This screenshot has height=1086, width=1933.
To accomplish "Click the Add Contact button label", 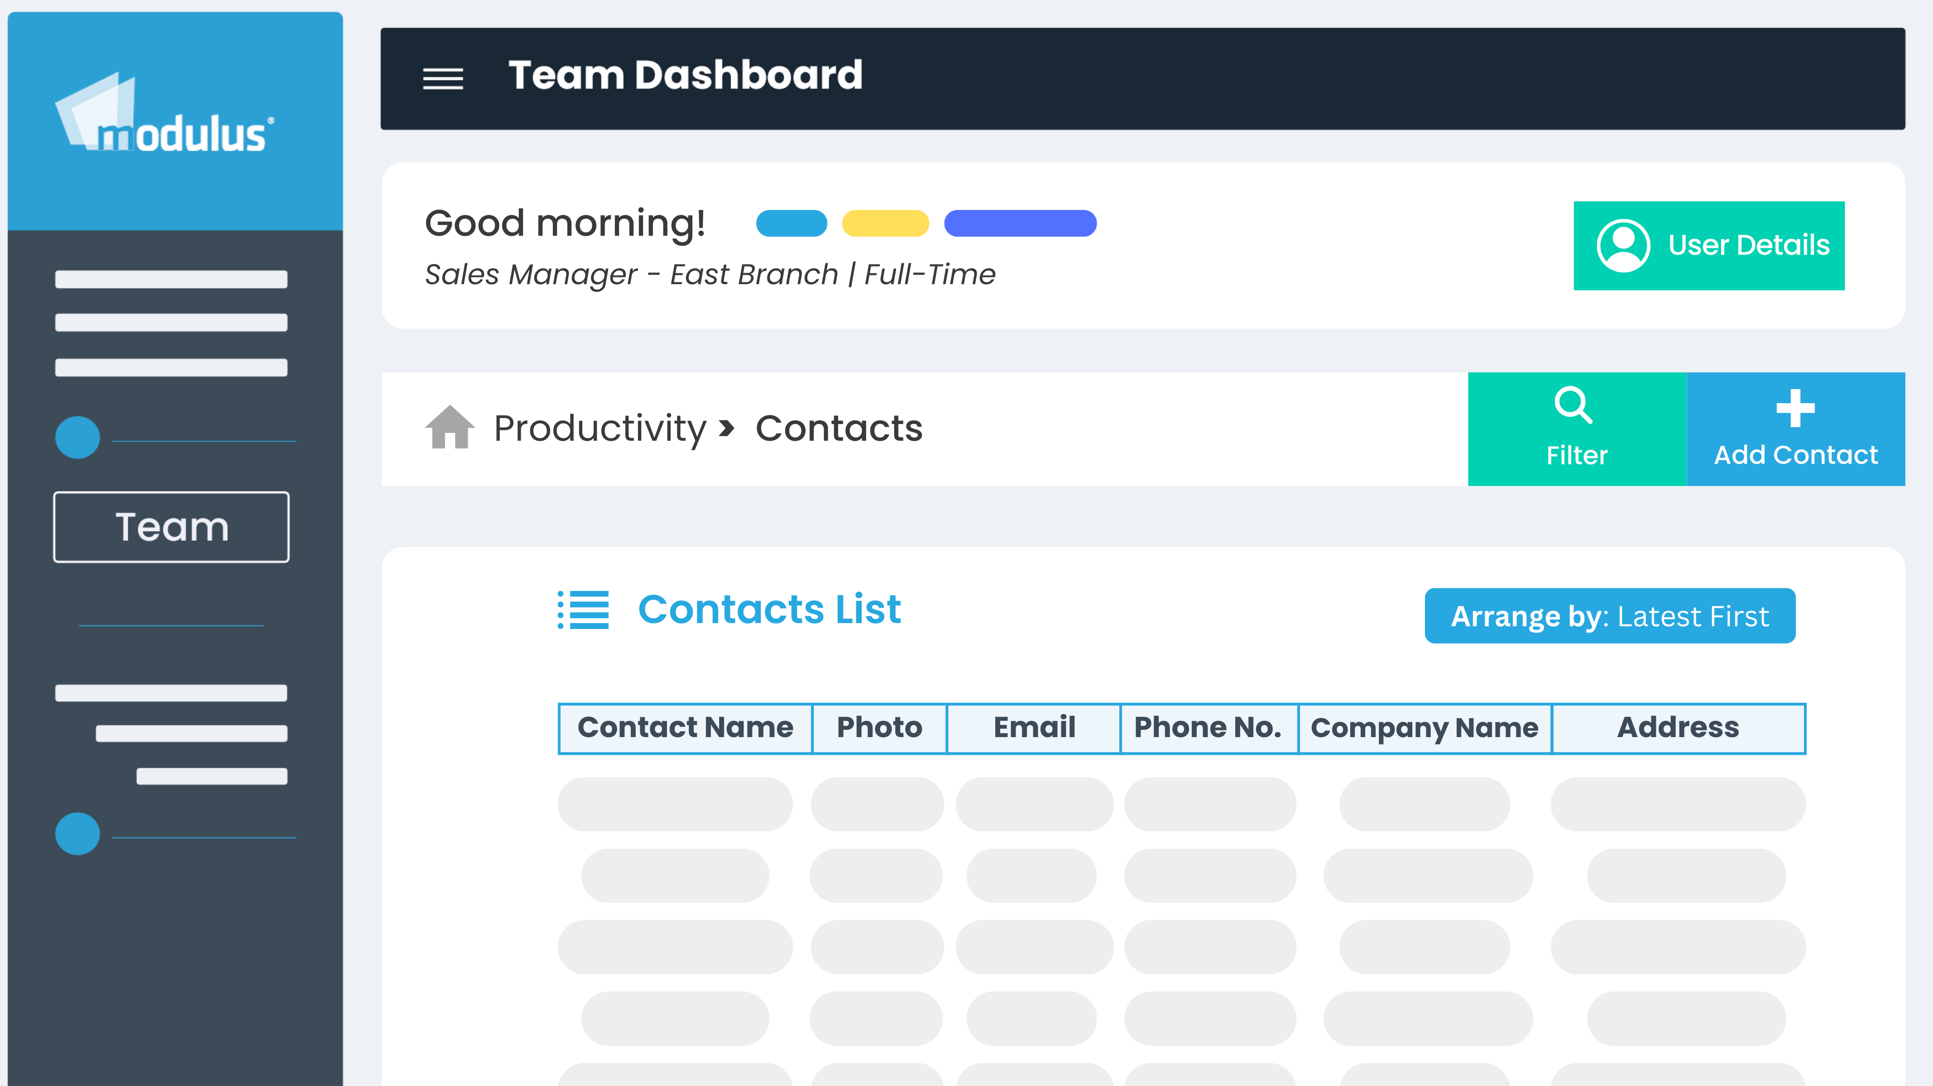I will coord(1795,454).
